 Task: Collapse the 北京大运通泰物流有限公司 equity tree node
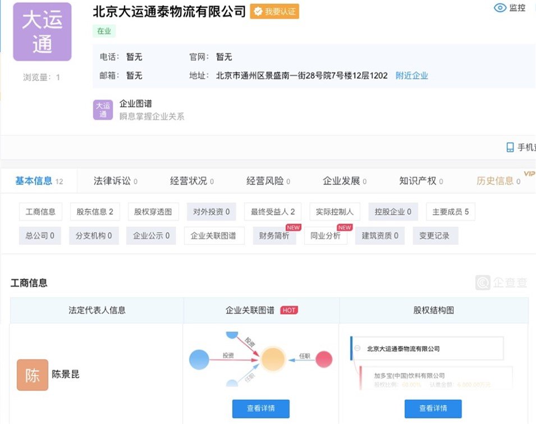pos(358,348)
